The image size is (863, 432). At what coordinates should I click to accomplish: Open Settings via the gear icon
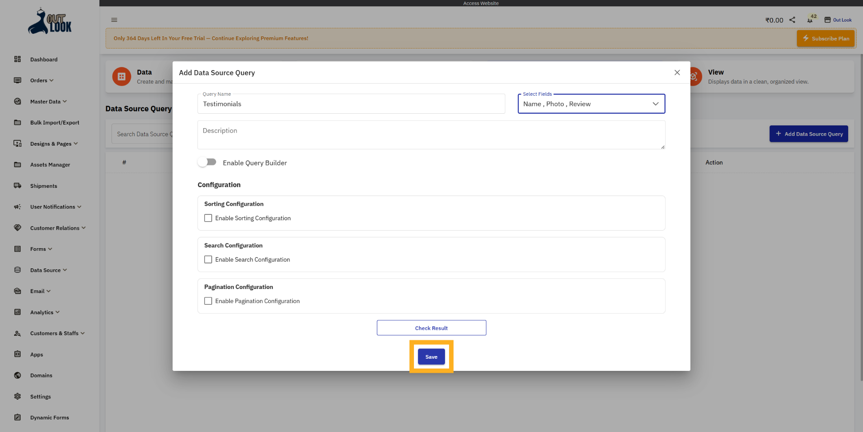click(x=18, y=396)
